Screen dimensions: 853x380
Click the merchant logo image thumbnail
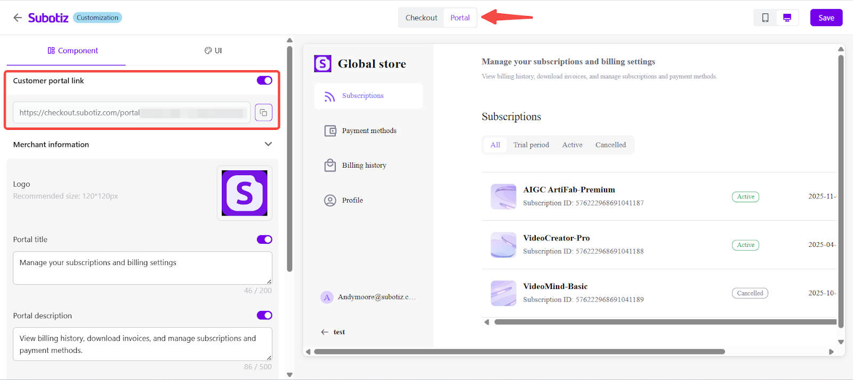[244, 193]
